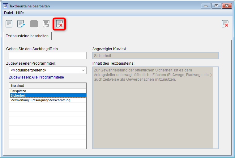Click the Kurztext column header
The image size is (235, 158).
click(x=48, y=85)
